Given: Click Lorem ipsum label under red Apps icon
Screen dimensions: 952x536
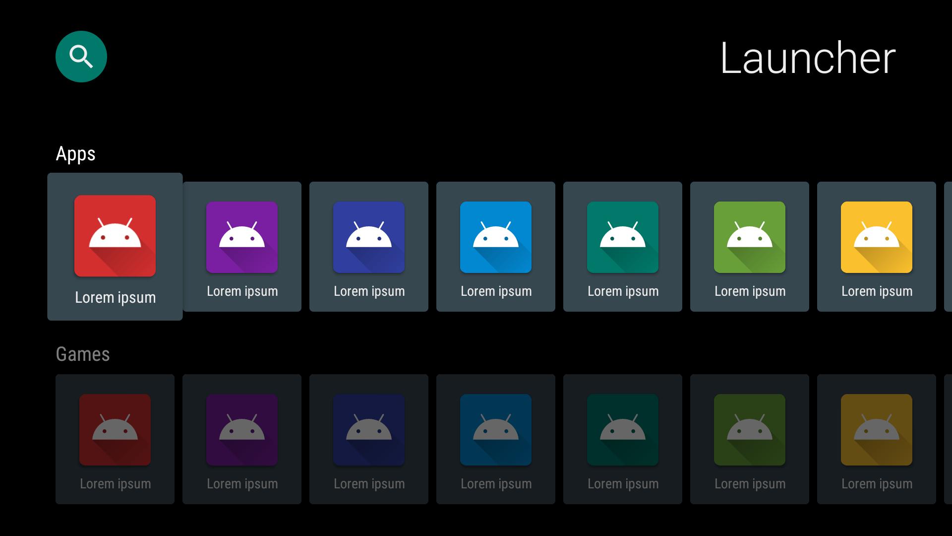Looking at the screenshot, I should (115, 298).
